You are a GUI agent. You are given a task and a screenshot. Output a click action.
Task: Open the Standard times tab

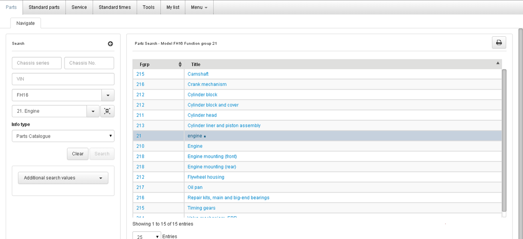(115, 7)
